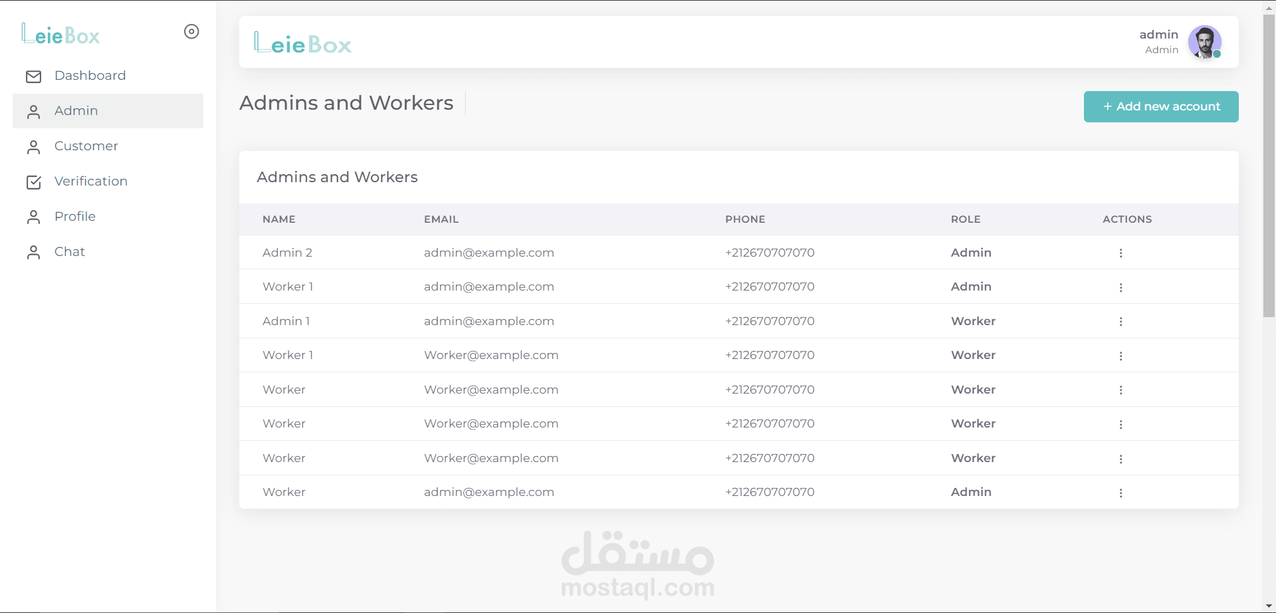The height and width of the screenshot is (613, 1276).
Task: Click the email in the Admin 2 row
Action: point(489,253)
